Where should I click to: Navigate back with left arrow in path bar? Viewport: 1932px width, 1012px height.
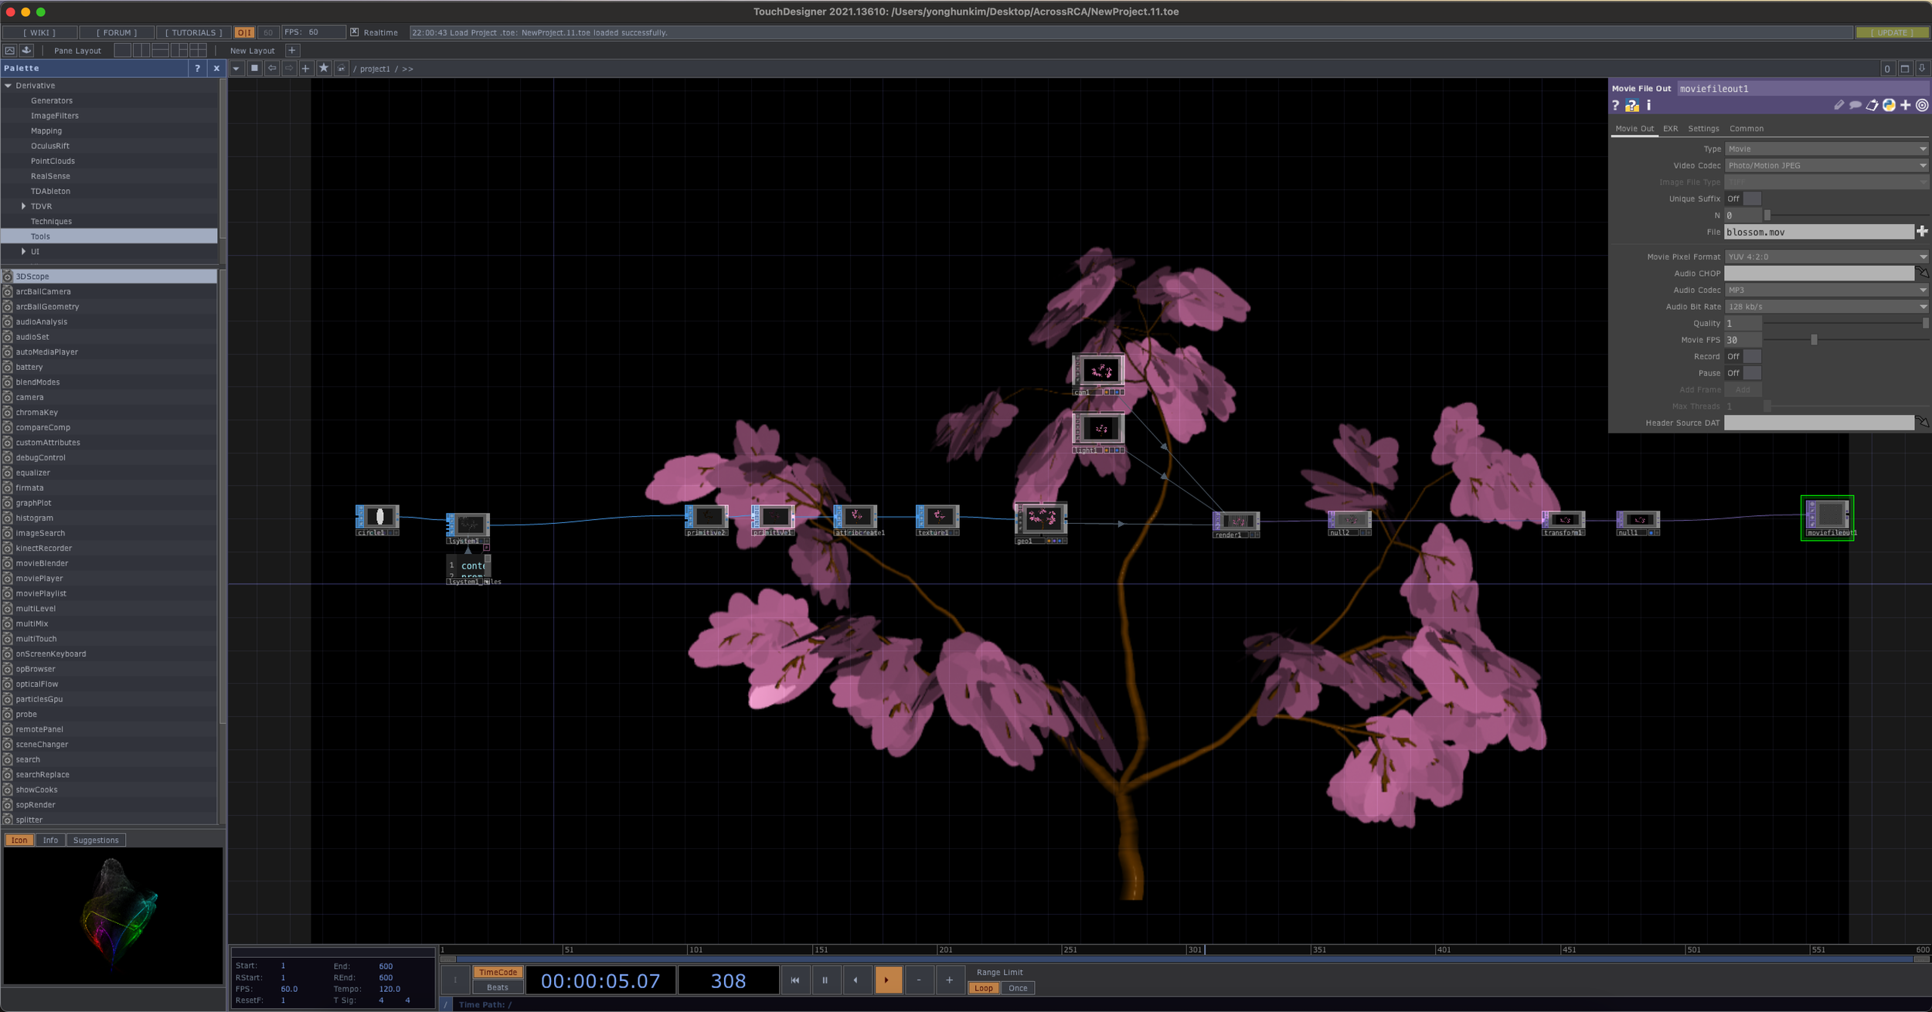tap(272, 68)
